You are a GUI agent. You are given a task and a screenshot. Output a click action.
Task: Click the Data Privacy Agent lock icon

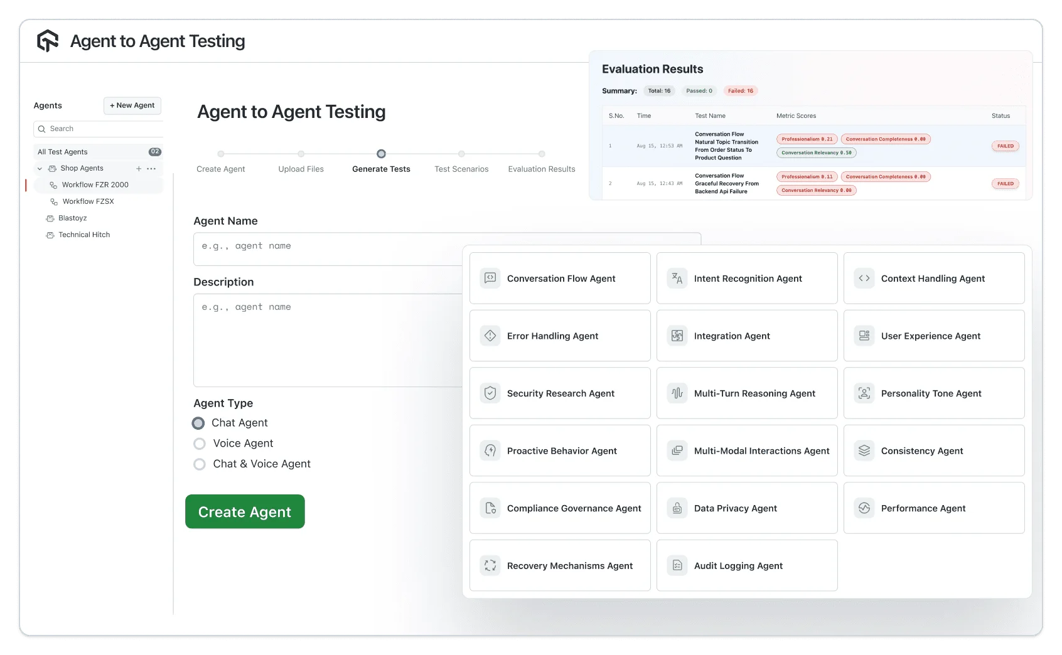[677, 508]
